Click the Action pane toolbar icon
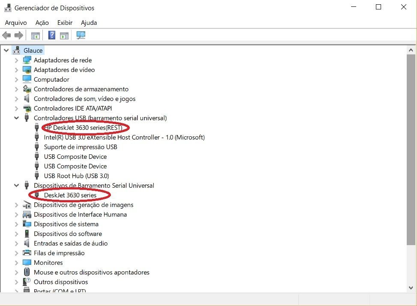This screenshot has height=306, width=417. (64, 36)
